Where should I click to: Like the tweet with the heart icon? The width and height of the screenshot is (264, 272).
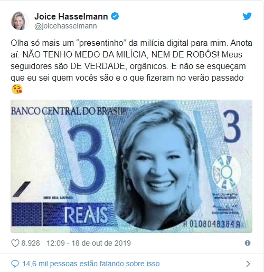tap(15, 243)
